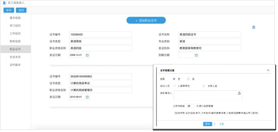Click 关闭 link in reminder dialog
This screenshot has height=132, width=278.
pyautogui.click(x=222, y=124)
